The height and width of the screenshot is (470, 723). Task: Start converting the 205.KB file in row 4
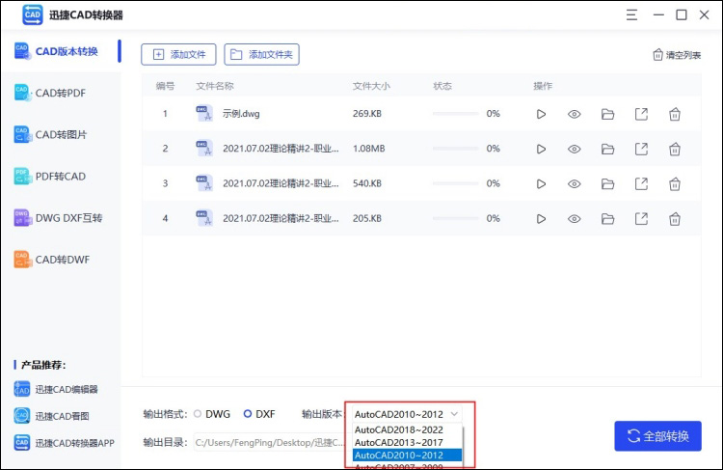pyautogui.click(x=541, y=219)
